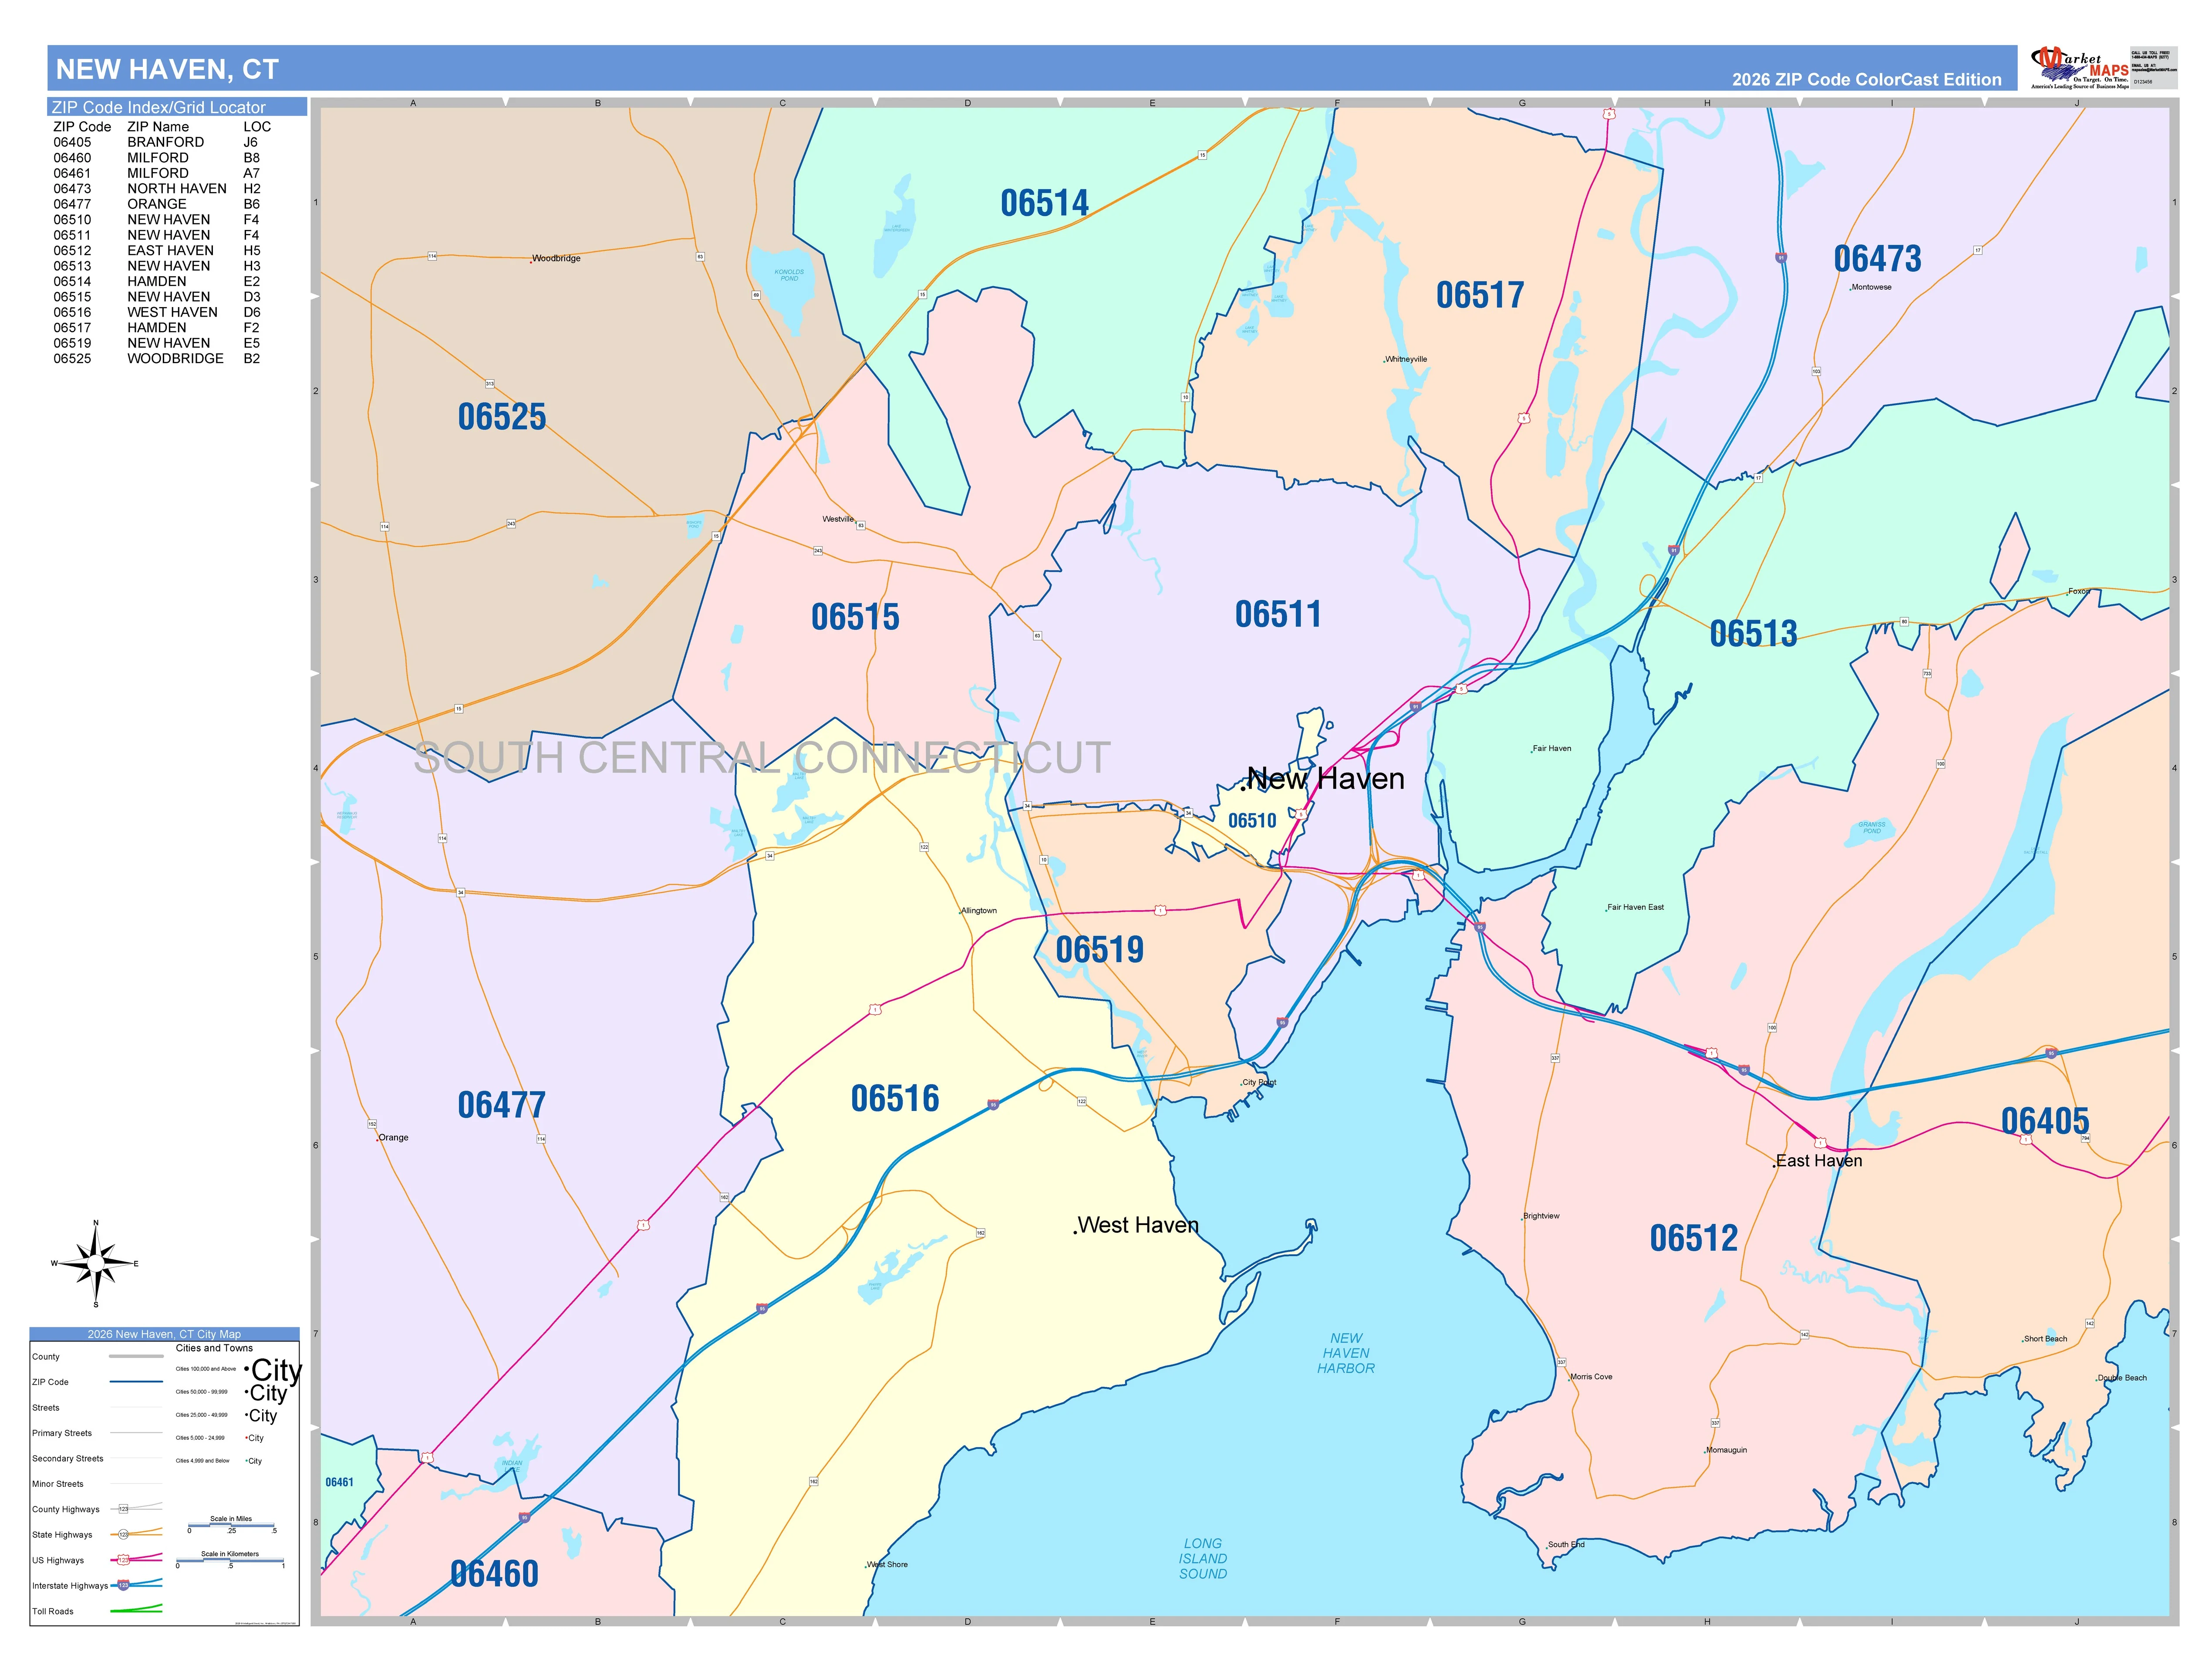
Task: Select the BRANFORD row in the index
Action: click(162, 142)
